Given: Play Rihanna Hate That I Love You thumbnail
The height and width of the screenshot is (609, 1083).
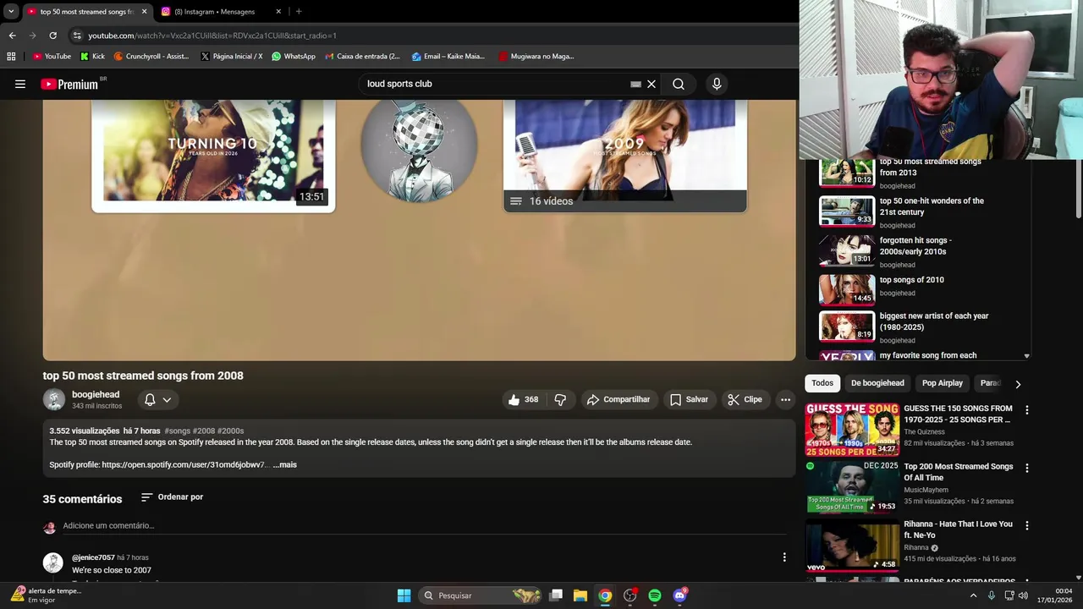Looking at the screenshot, I should pos(852,545).
